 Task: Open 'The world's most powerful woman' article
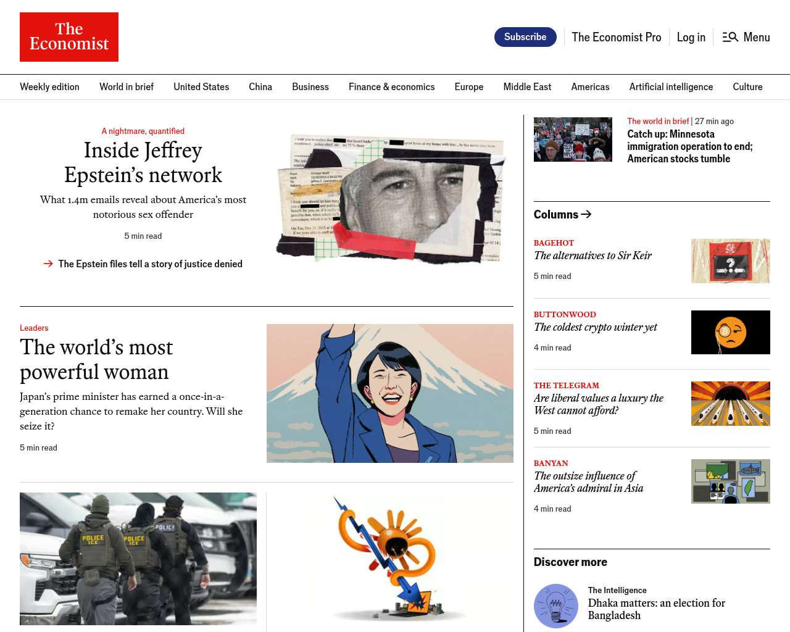click(96, 359)
